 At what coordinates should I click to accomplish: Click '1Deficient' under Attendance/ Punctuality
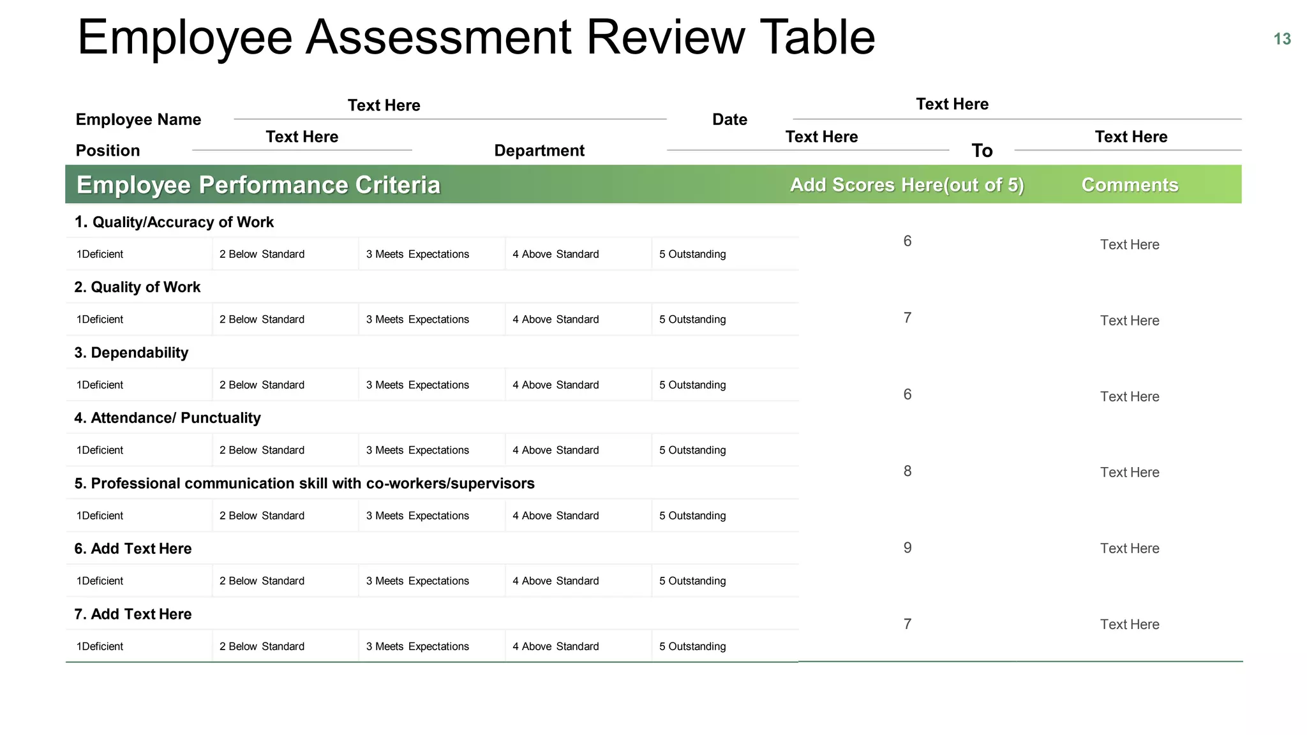pyautogui.click(x=100, y=450)
